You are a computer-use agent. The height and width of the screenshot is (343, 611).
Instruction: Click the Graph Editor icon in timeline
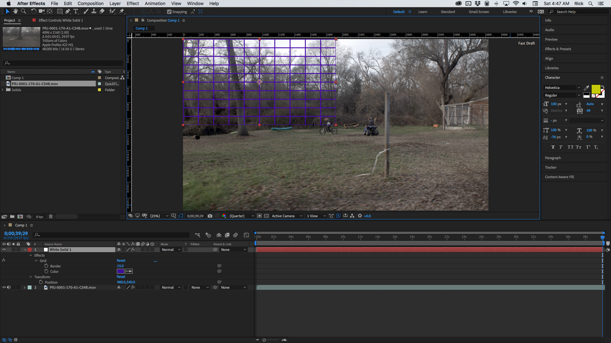pyautogui.click(x=247, y=234)
